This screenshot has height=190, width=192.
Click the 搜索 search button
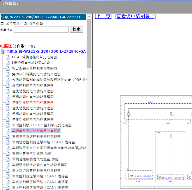(x=76, y=29)
